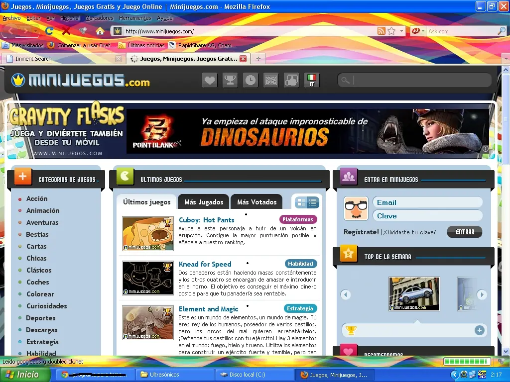
Task: Switch to list view of games list
Action: (313, 202)
